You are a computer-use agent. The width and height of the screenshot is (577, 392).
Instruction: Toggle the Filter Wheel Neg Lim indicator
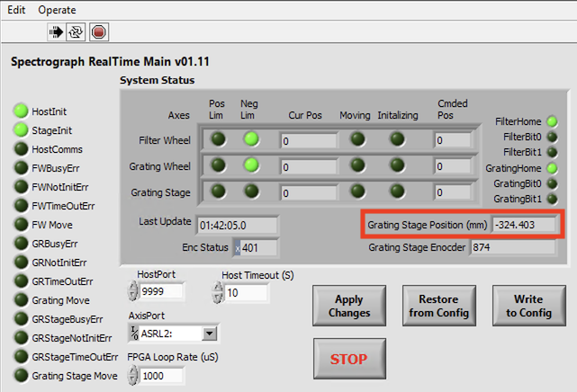(x=250, y=139)
